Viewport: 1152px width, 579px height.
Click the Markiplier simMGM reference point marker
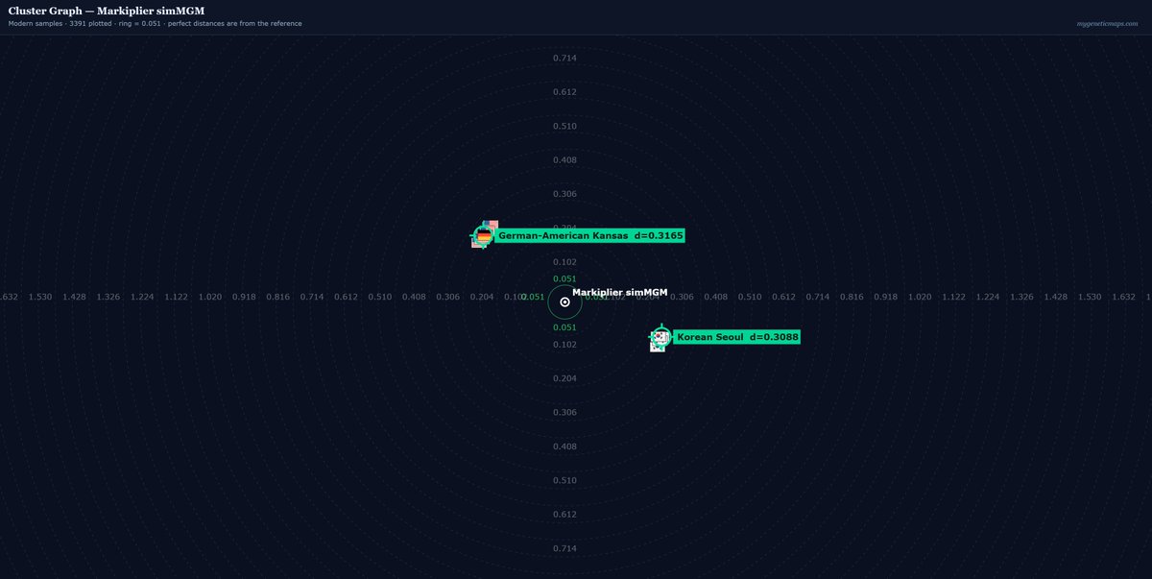[564, 302]
